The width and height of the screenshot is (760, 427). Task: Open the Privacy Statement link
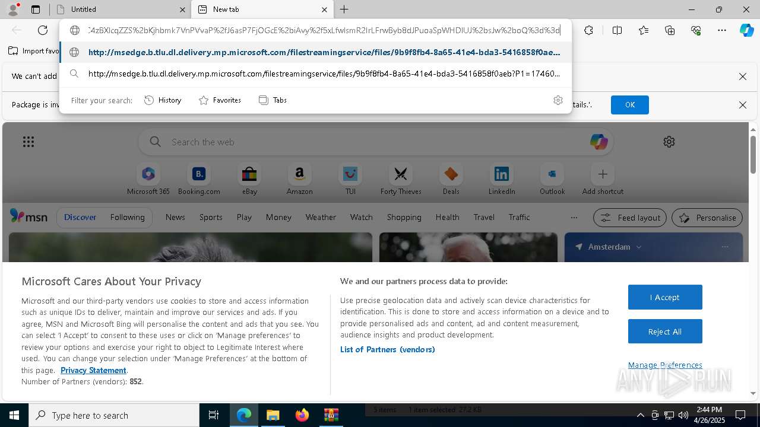[x=93, y=370]
